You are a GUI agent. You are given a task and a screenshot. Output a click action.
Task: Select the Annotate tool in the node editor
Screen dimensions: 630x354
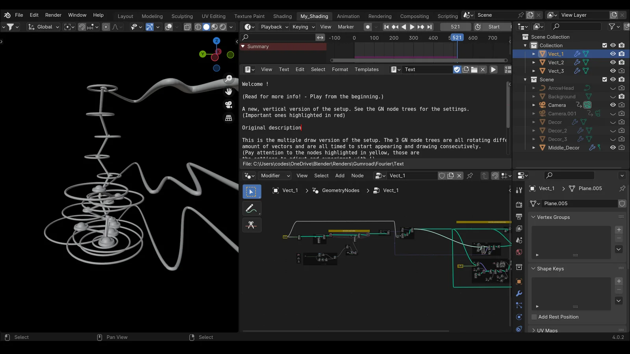[x=252, y=208]
